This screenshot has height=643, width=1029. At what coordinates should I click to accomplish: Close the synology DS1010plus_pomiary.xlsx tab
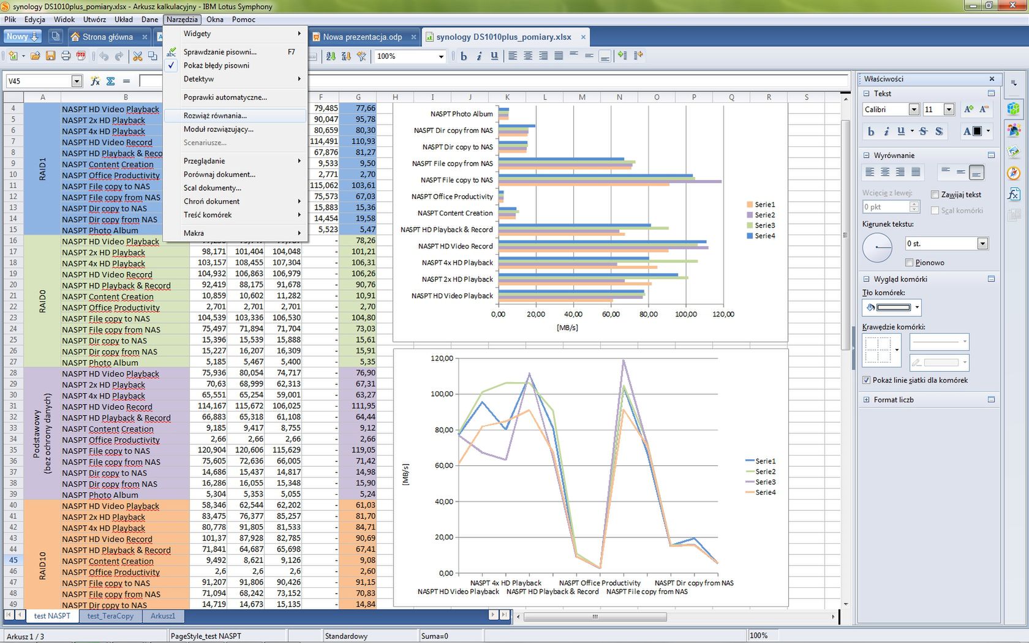click(583, 37)
